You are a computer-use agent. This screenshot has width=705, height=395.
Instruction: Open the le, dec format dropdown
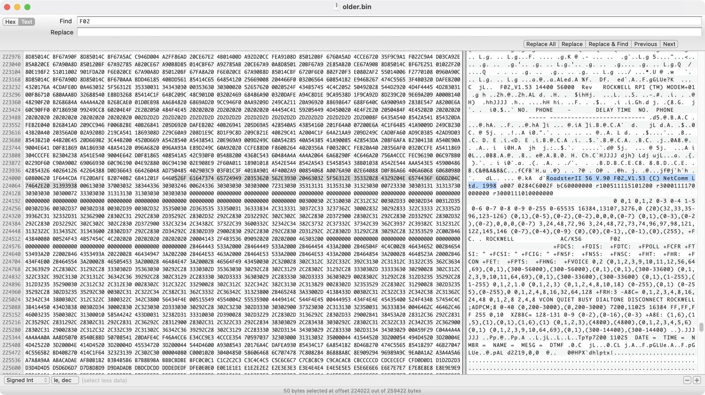point(65,380)
